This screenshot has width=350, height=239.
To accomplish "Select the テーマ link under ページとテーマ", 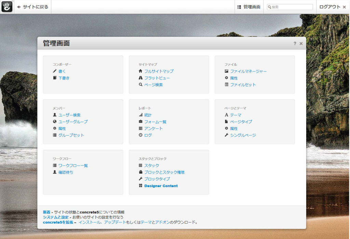I will [x=235, y=115].
